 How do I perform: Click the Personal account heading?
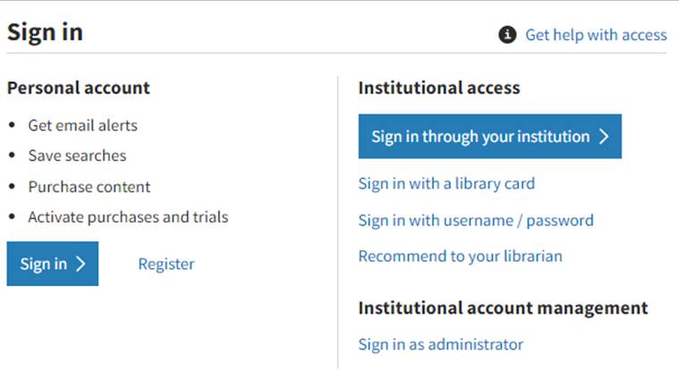point(78,88)
